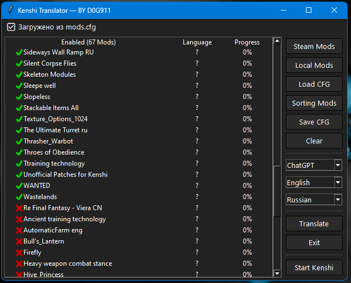Click the Steam Mods button
Image resolution: width=351 pixels, height=283 pixels.
tap(314, 47)
